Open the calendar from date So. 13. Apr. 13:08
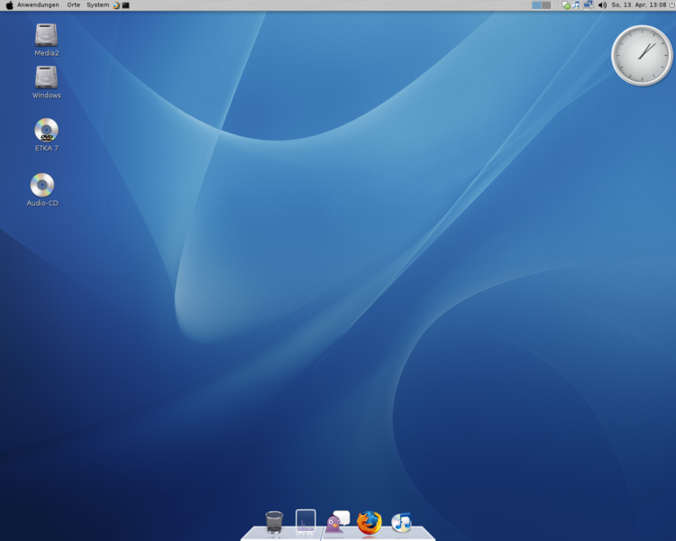Viewport: 676px width, 541px height. [x=638, y=5]
